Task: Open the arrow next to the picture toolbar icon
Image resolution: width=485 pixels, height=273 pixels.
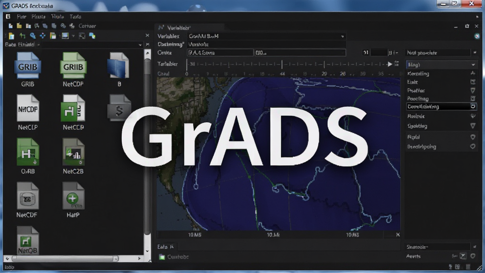Action: point(73,36)
